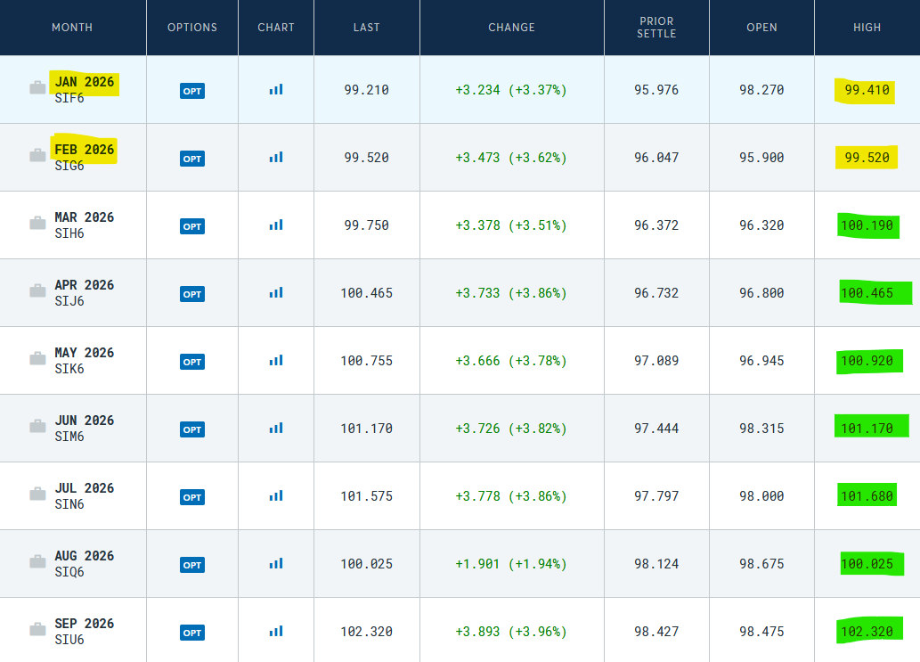Open options via OPT in MAY 2026 row
The height and width of the screenshot is (662, 920).
(192, 362)
